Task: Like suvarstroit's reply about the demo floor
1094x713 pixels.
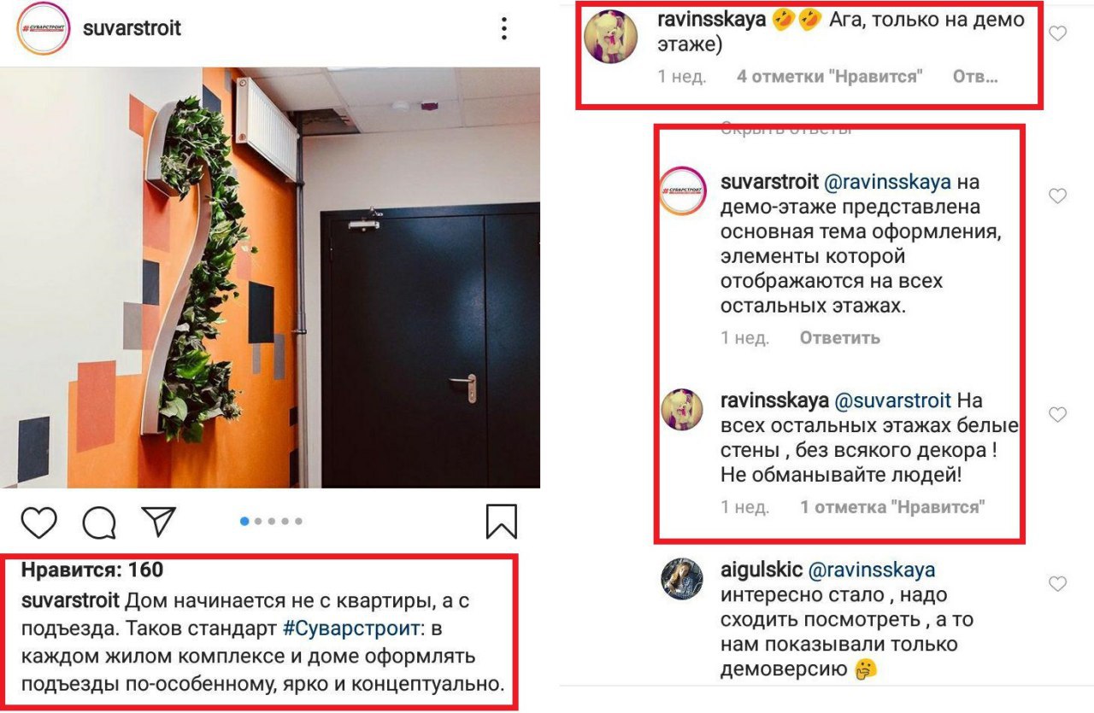Action: point(1058,196)
